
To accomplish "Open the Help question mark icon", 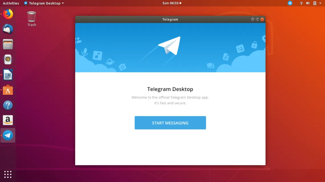I will pyautogui.click(x=8, y=105).
